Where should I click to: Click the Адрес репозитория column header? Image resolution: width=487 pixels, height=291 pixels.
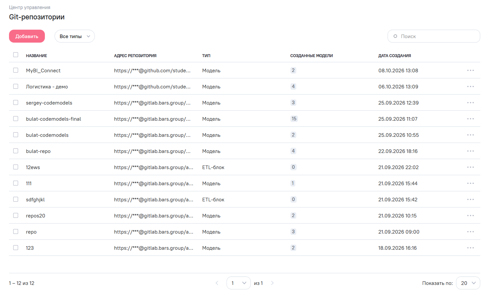pos(135,56)
